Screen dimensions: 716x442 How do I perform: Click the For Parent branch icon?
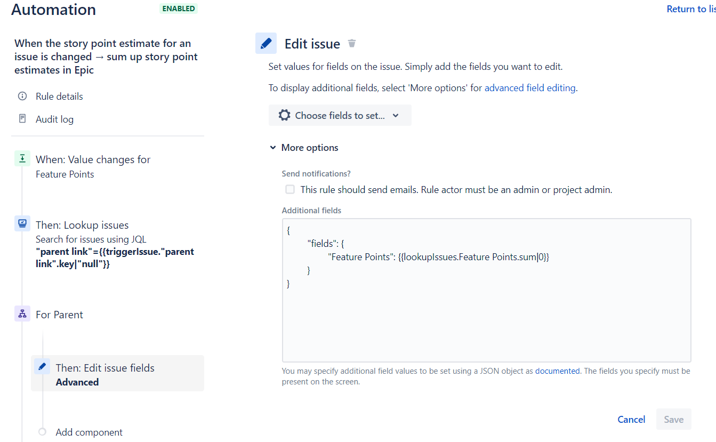(22, 314)
